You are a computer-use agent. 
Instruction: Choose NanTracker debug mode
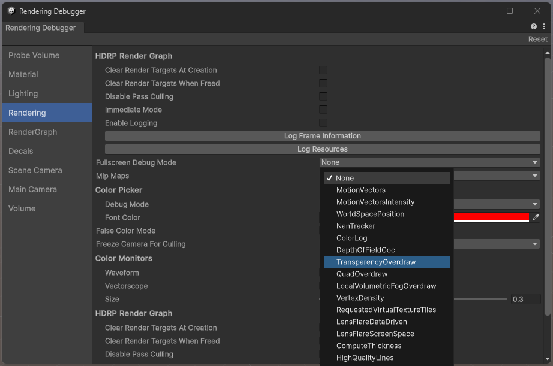click(x=360, y=226)
